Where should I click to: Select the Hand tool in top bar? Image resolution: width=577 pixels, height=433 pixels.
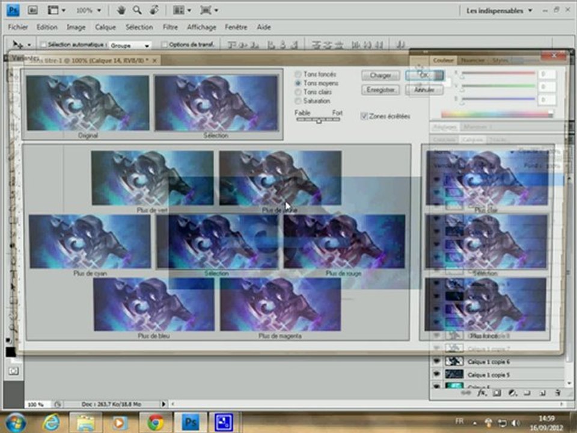[121, 10]
